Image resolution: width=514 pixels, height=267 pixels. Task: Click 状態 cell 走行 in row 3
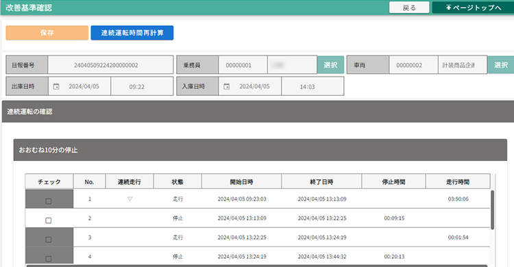click(178, 237)
